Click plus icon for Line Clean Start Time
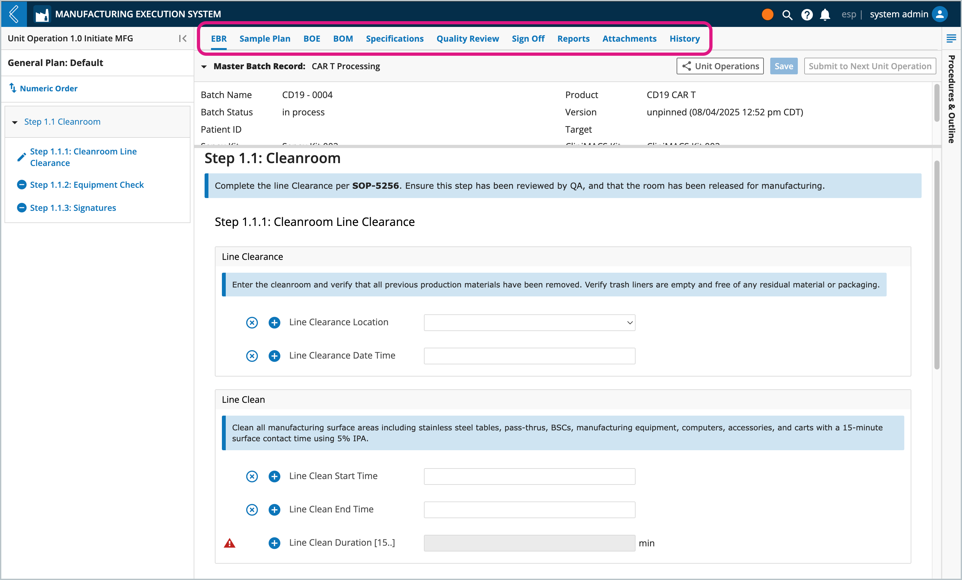962x580 pixels. 274,476
